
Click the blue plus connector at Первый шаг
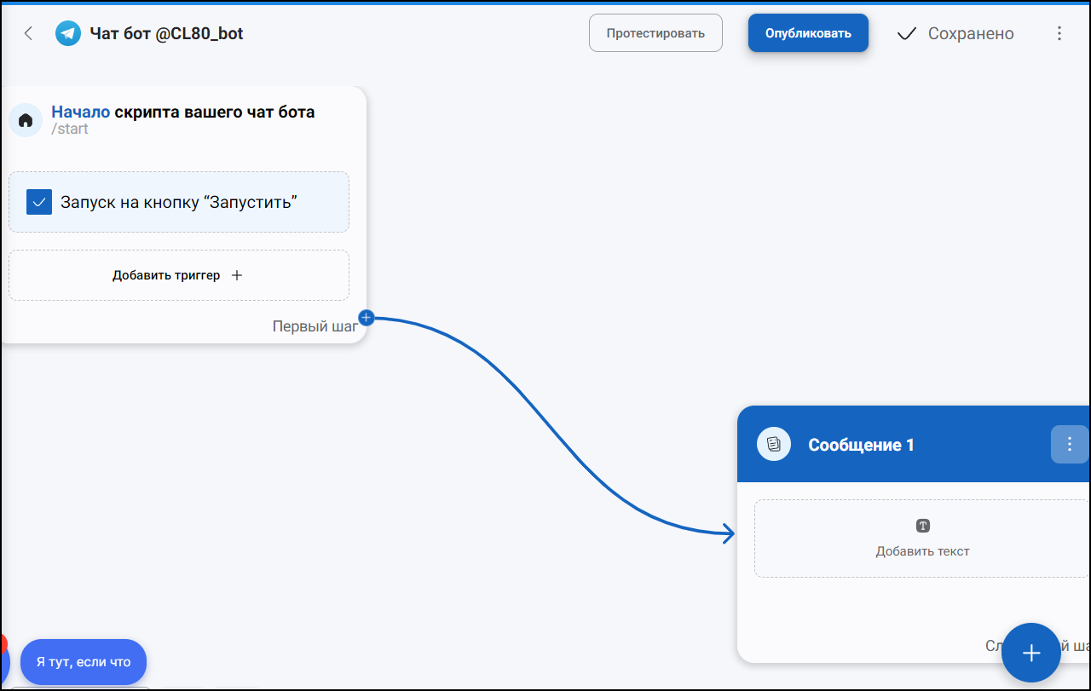[x=367, y=318]
